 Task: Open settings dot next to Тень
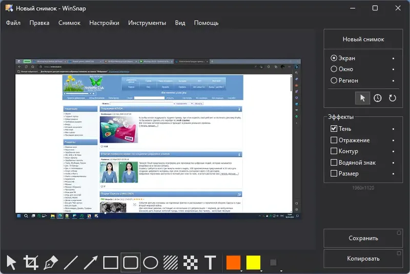393,129
